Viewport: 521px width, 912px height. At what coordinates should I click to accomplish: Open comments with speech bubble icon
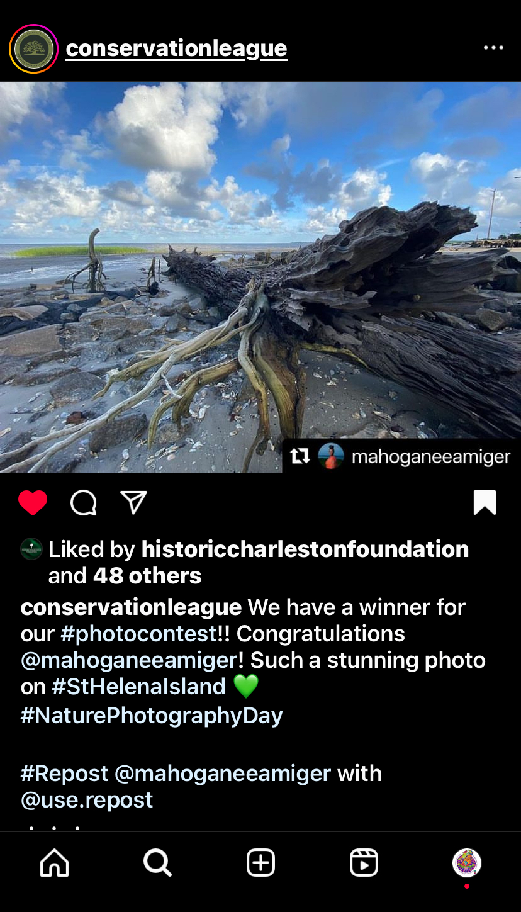pyautogui.click(x=84, y=503)
